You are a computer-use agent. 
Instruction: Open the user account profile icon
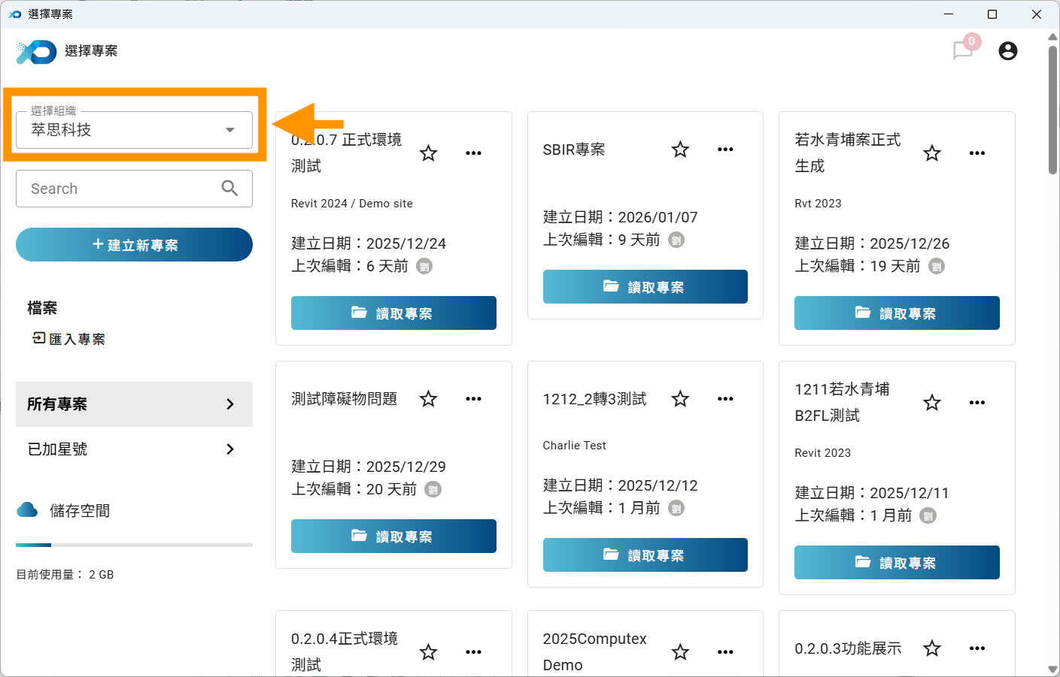point(1007,50)
